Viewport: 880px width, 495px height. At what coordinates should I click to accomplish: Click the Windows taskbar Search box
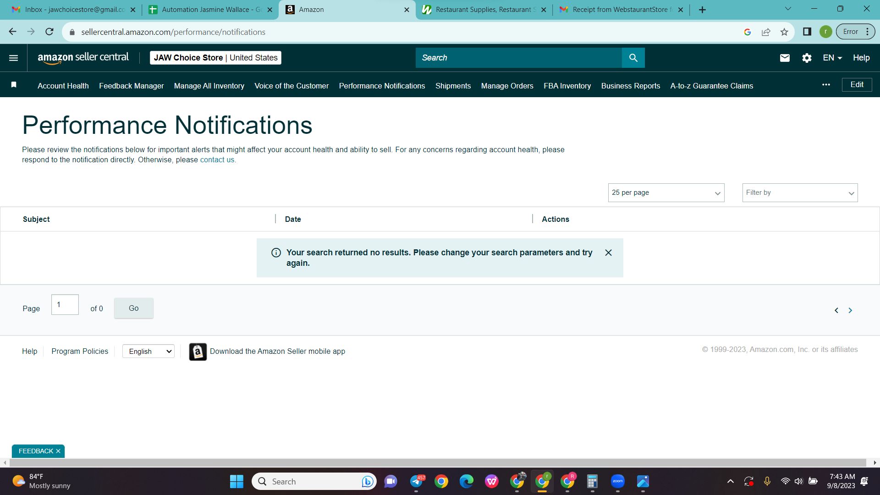(x=314, y=481)
